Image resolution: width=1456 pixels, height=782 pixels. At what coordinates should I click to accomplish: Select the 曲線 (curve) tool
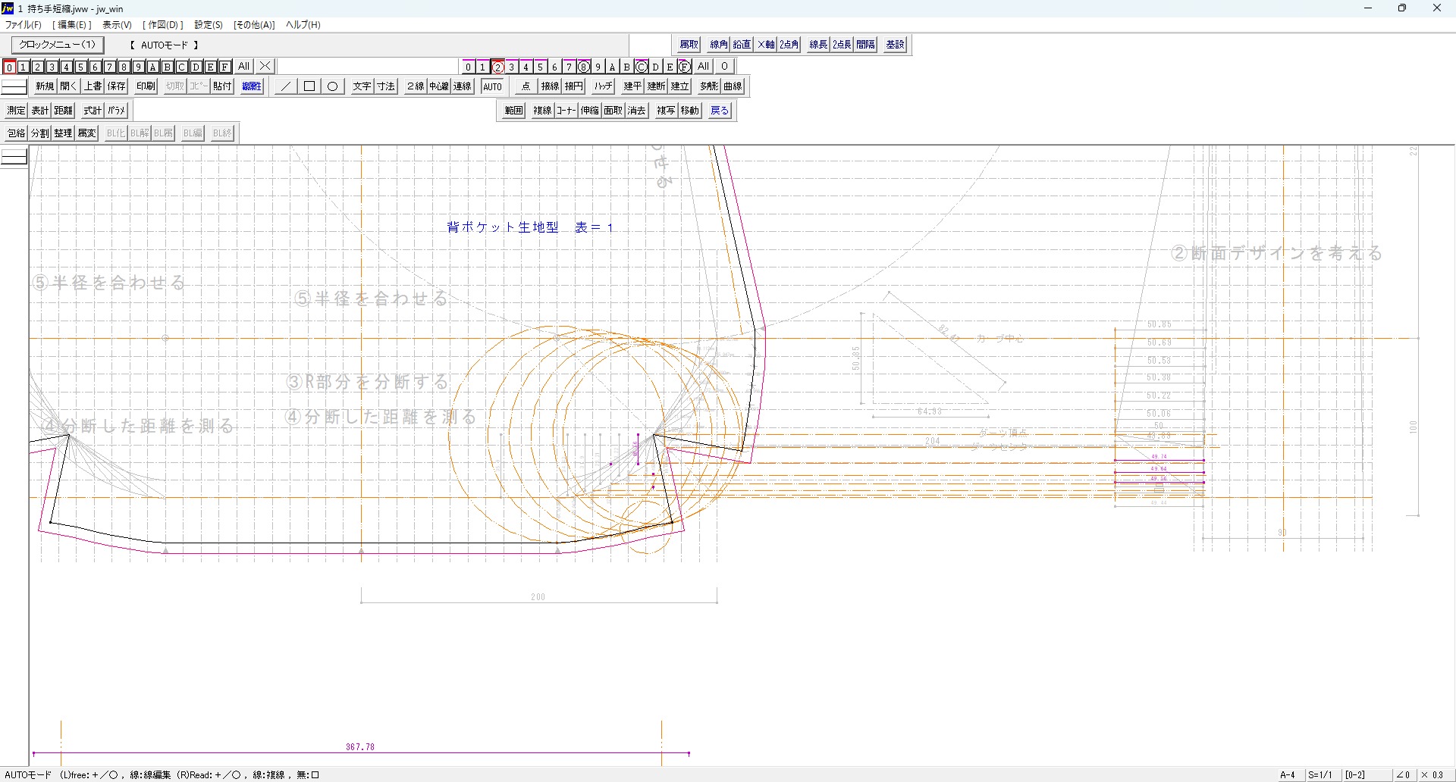[x=733, y=86]
